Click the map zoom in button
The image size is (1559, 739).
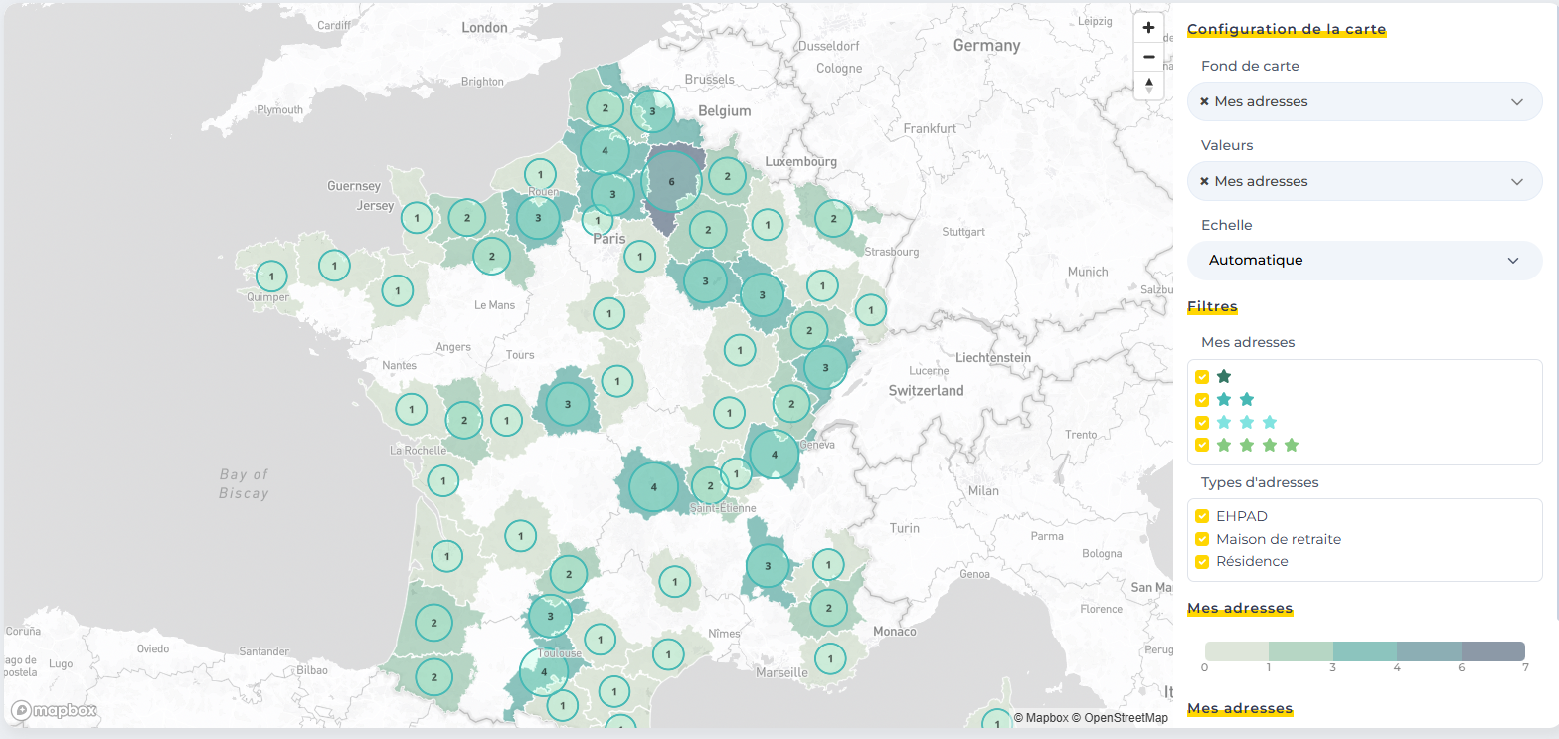pos(1148,28)
